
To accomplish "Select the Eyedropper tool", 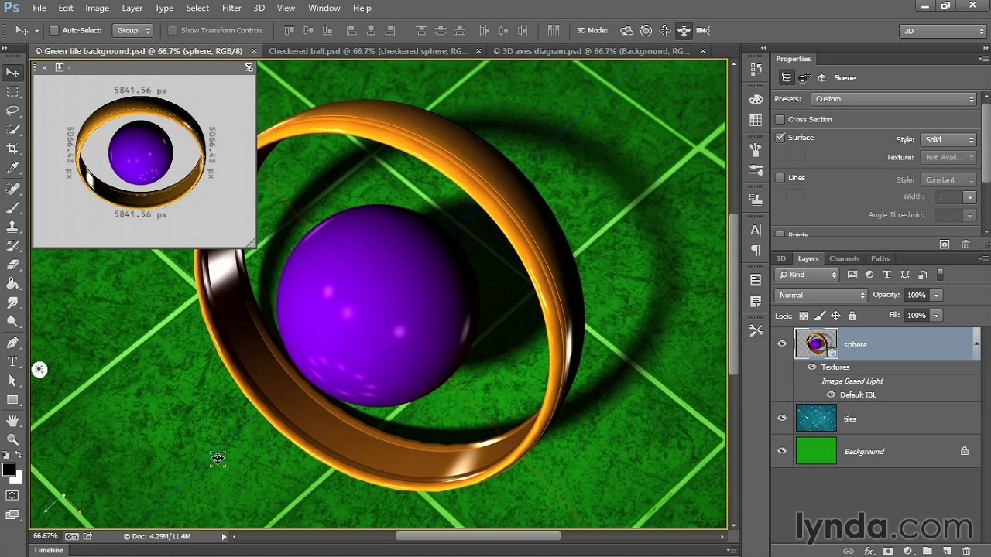I will point(12,168).
